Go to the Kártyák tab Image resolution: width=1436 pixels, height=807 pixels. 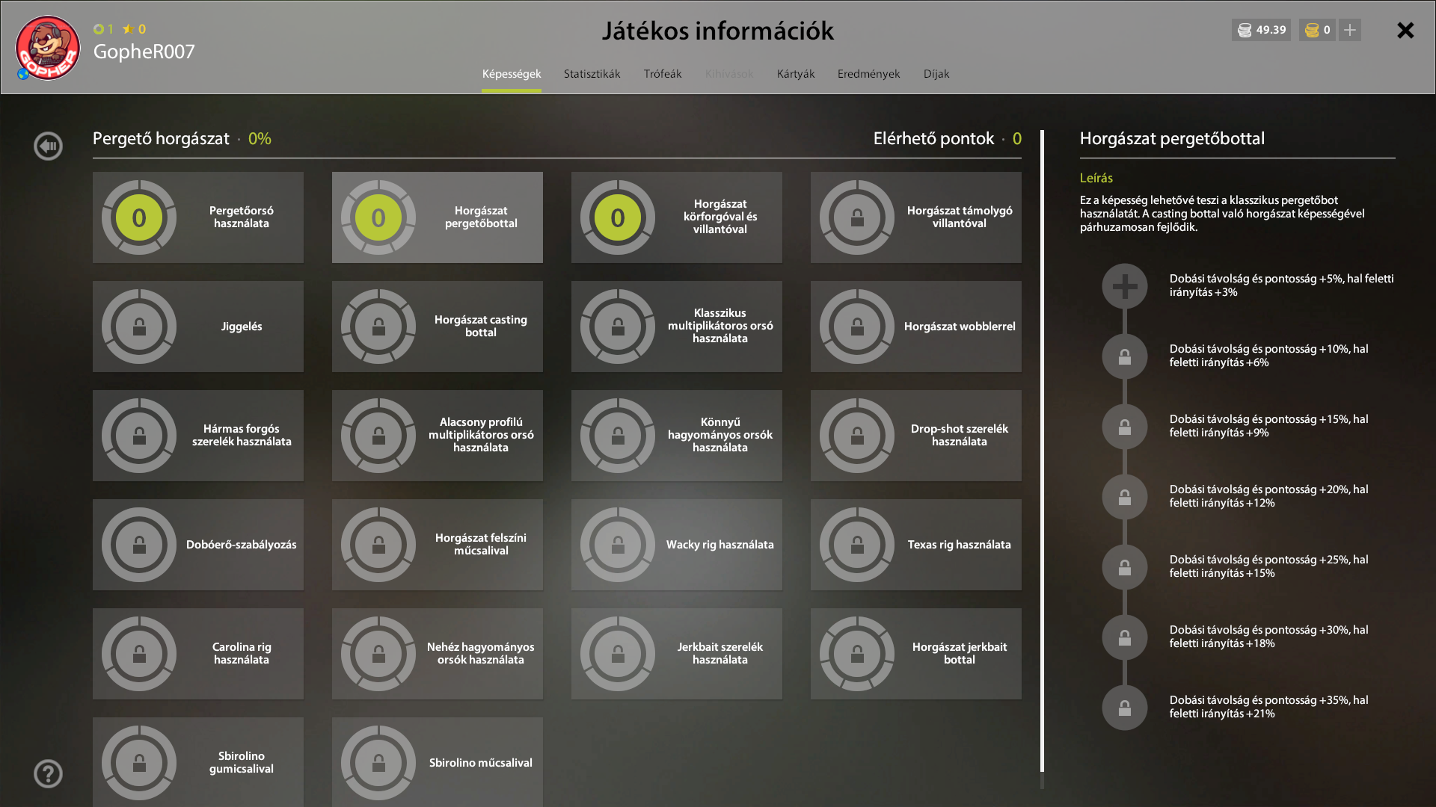click(795, 74)
